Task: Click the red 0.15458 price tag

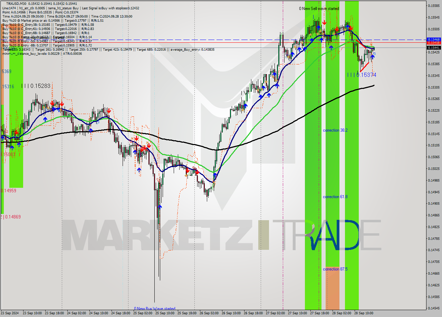Action: coord(434,43)
